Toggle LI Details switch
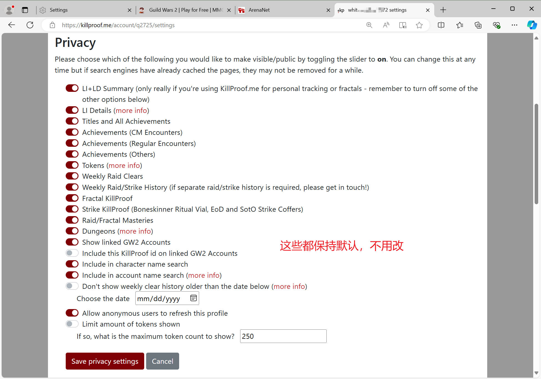 (72, 110)
